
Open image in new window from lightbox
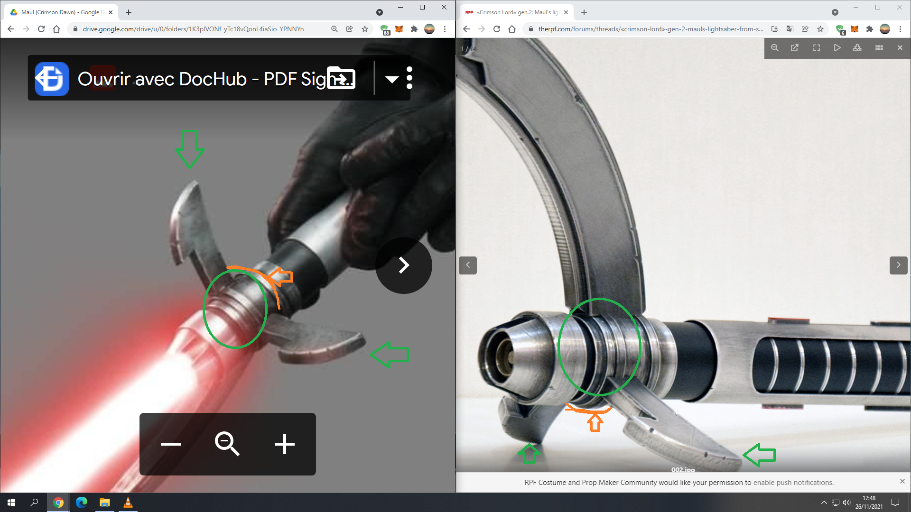pos(795,48)
